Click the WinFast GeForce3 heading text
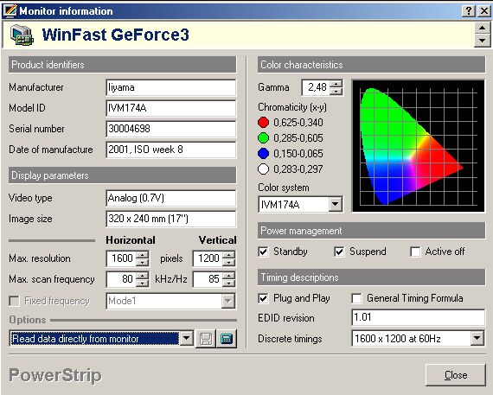Image resolution: width=493 pixels, height=395 pixels. pyautogui.click(x=116, y=35)
